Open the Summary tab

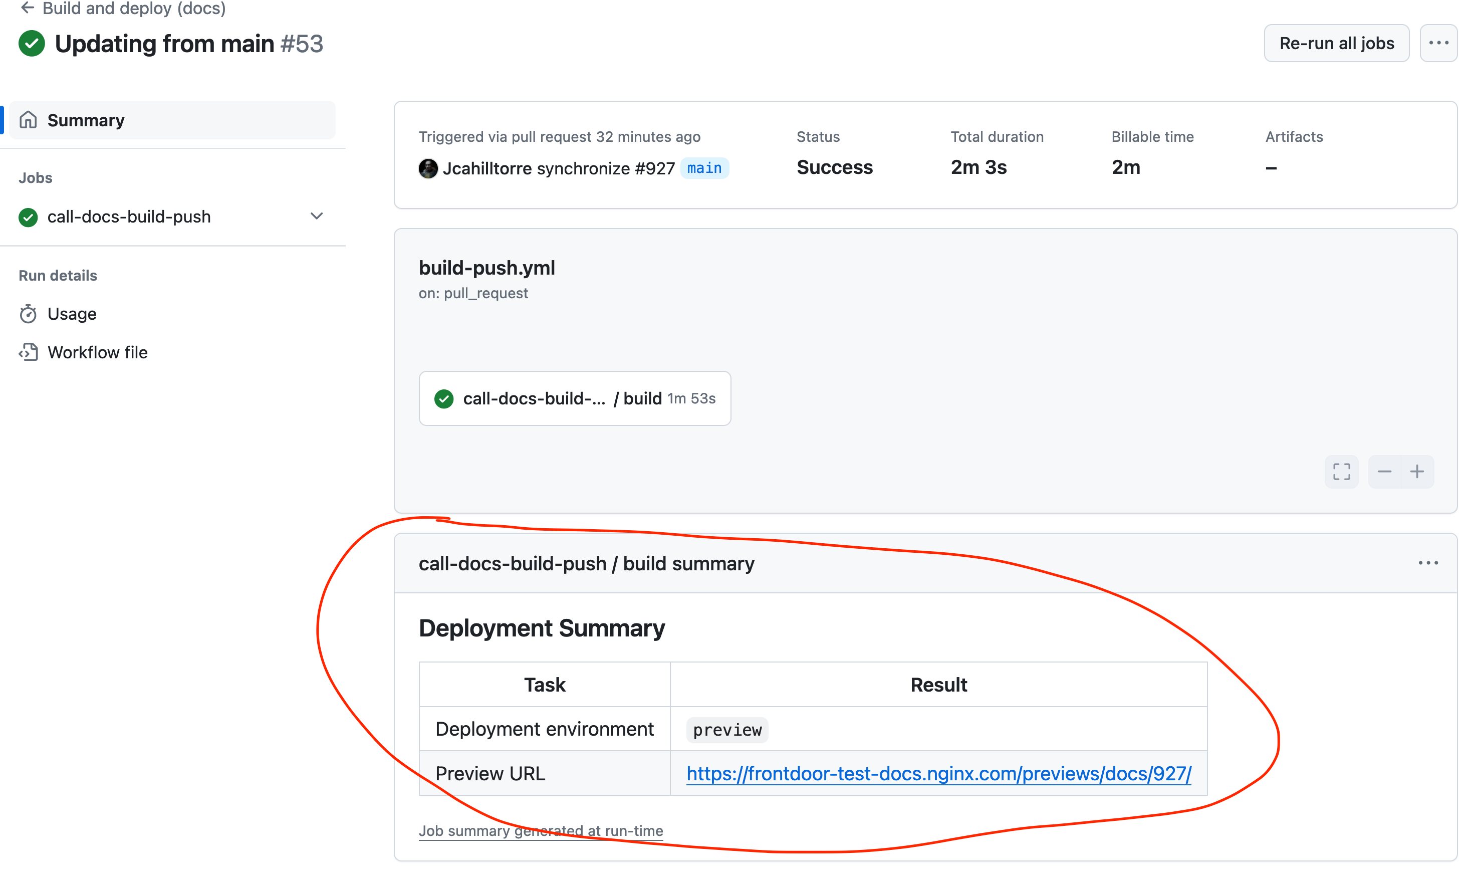[172, 120]
